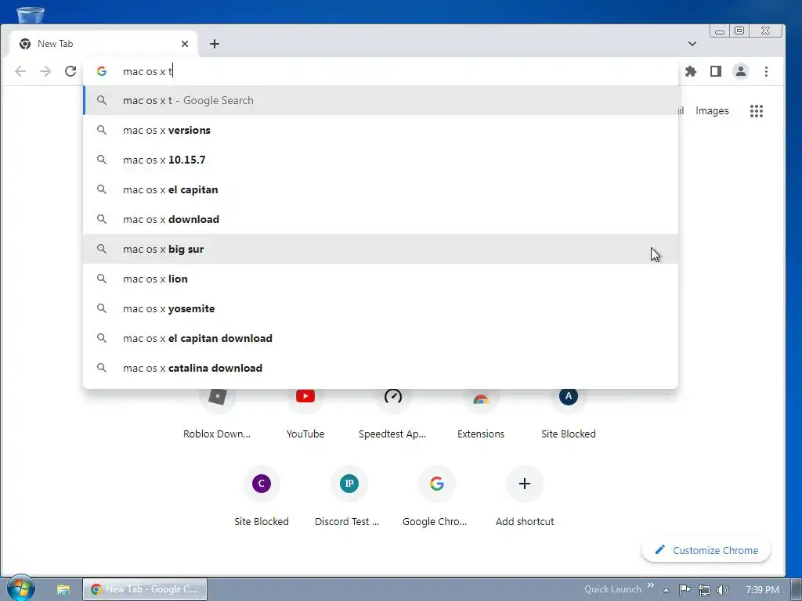Choose 'mac os x 10.15.7' suggestion
This screenshot has width=802, height=601.
click(x=381, y=160)
